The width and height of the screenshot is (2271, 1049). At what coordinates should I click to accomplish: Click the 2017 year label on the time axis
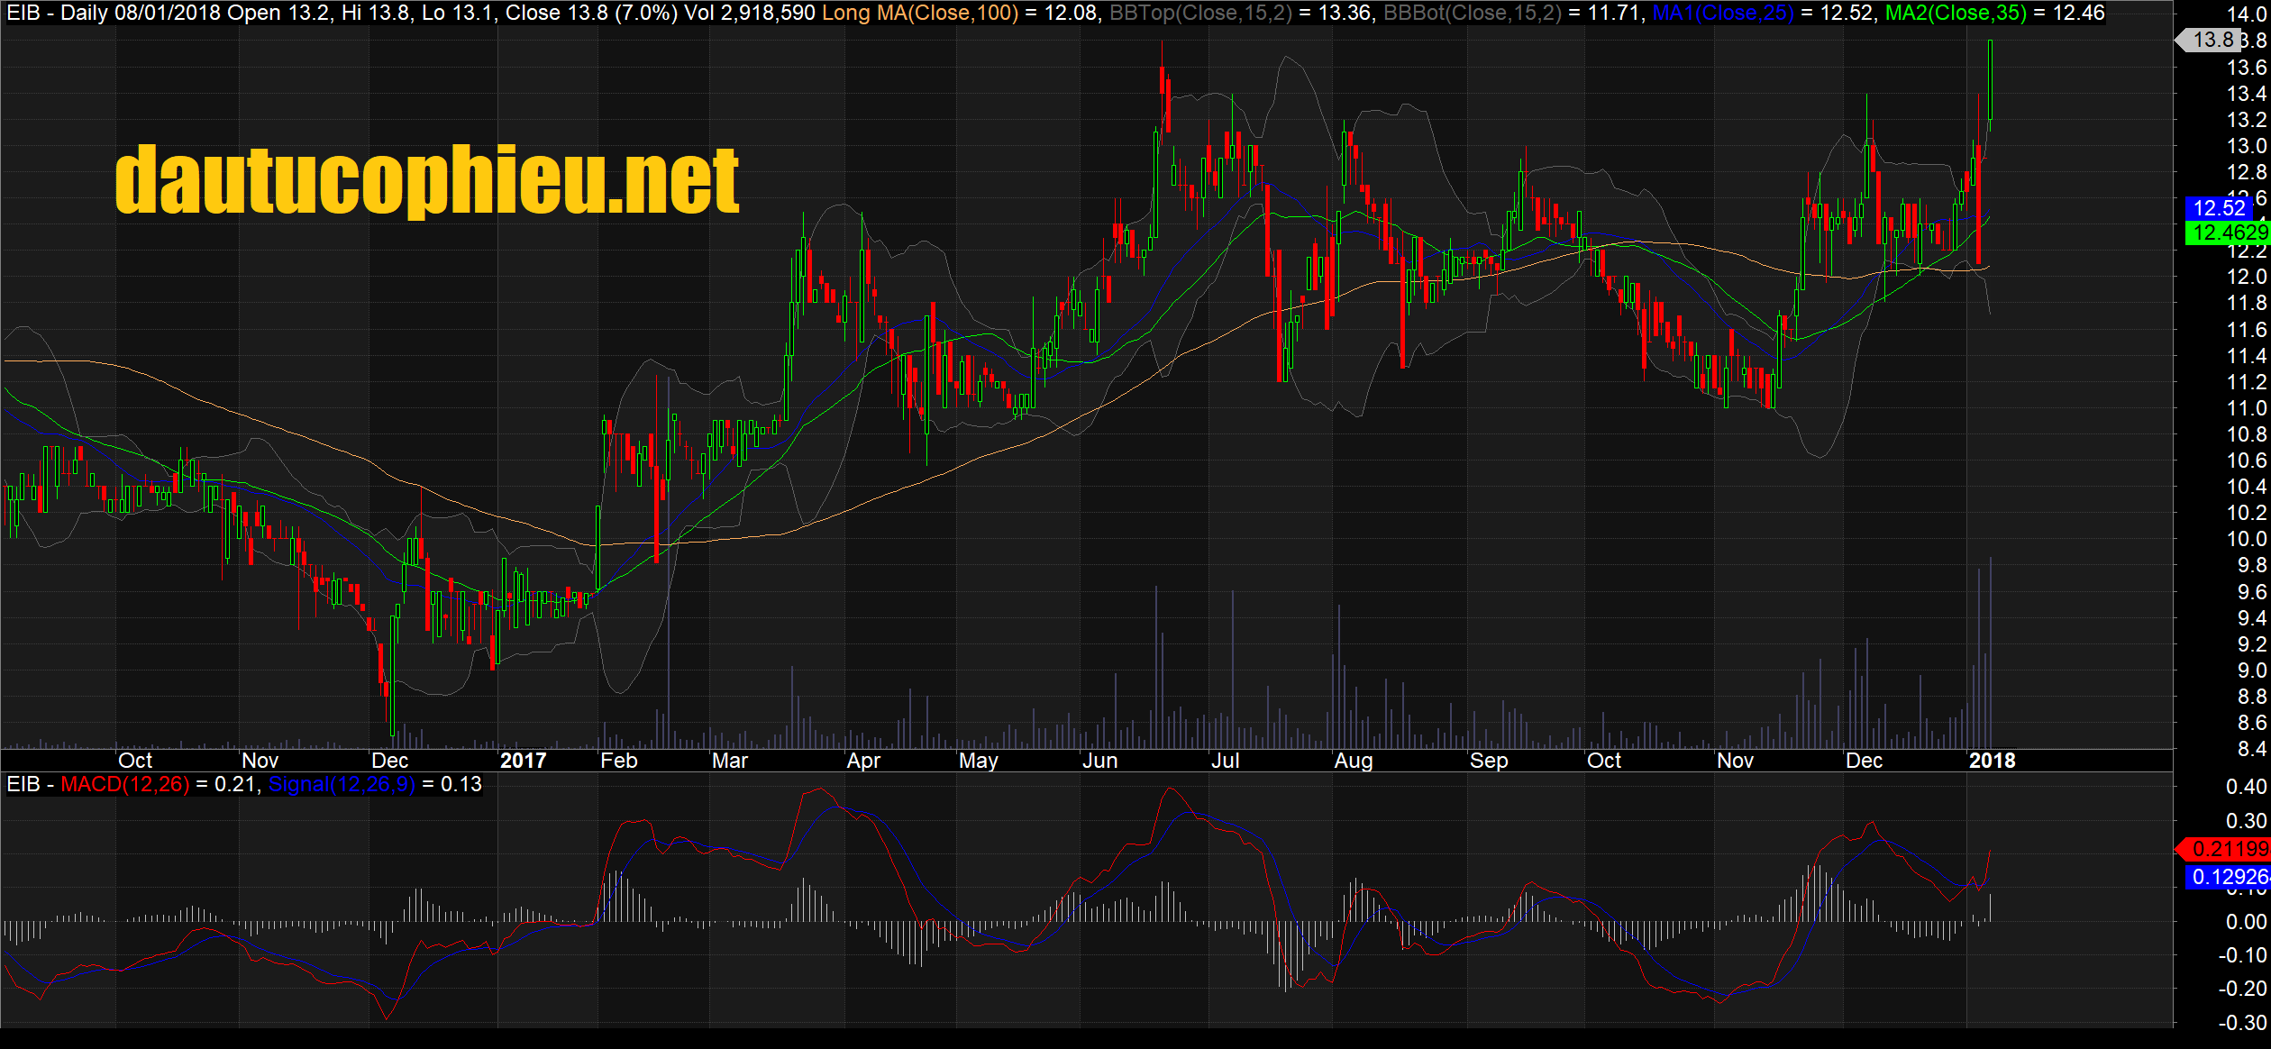tap(523, 761)
